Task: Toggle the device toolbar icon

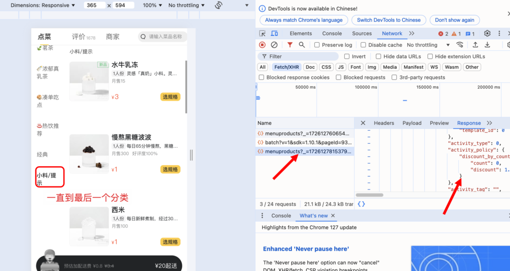Action: click(274, 34)
